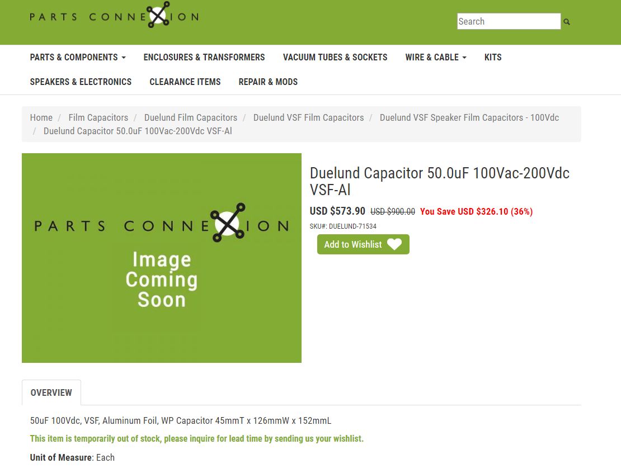
Task: Click the You Save USD $326.10 text
Action: pyautogui.click(x=476, y=212)
